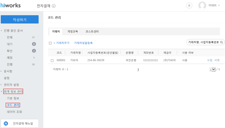Click the 사용 여부 column header
This screenshot has height=128, width=225.
click(x=188, y=53)
